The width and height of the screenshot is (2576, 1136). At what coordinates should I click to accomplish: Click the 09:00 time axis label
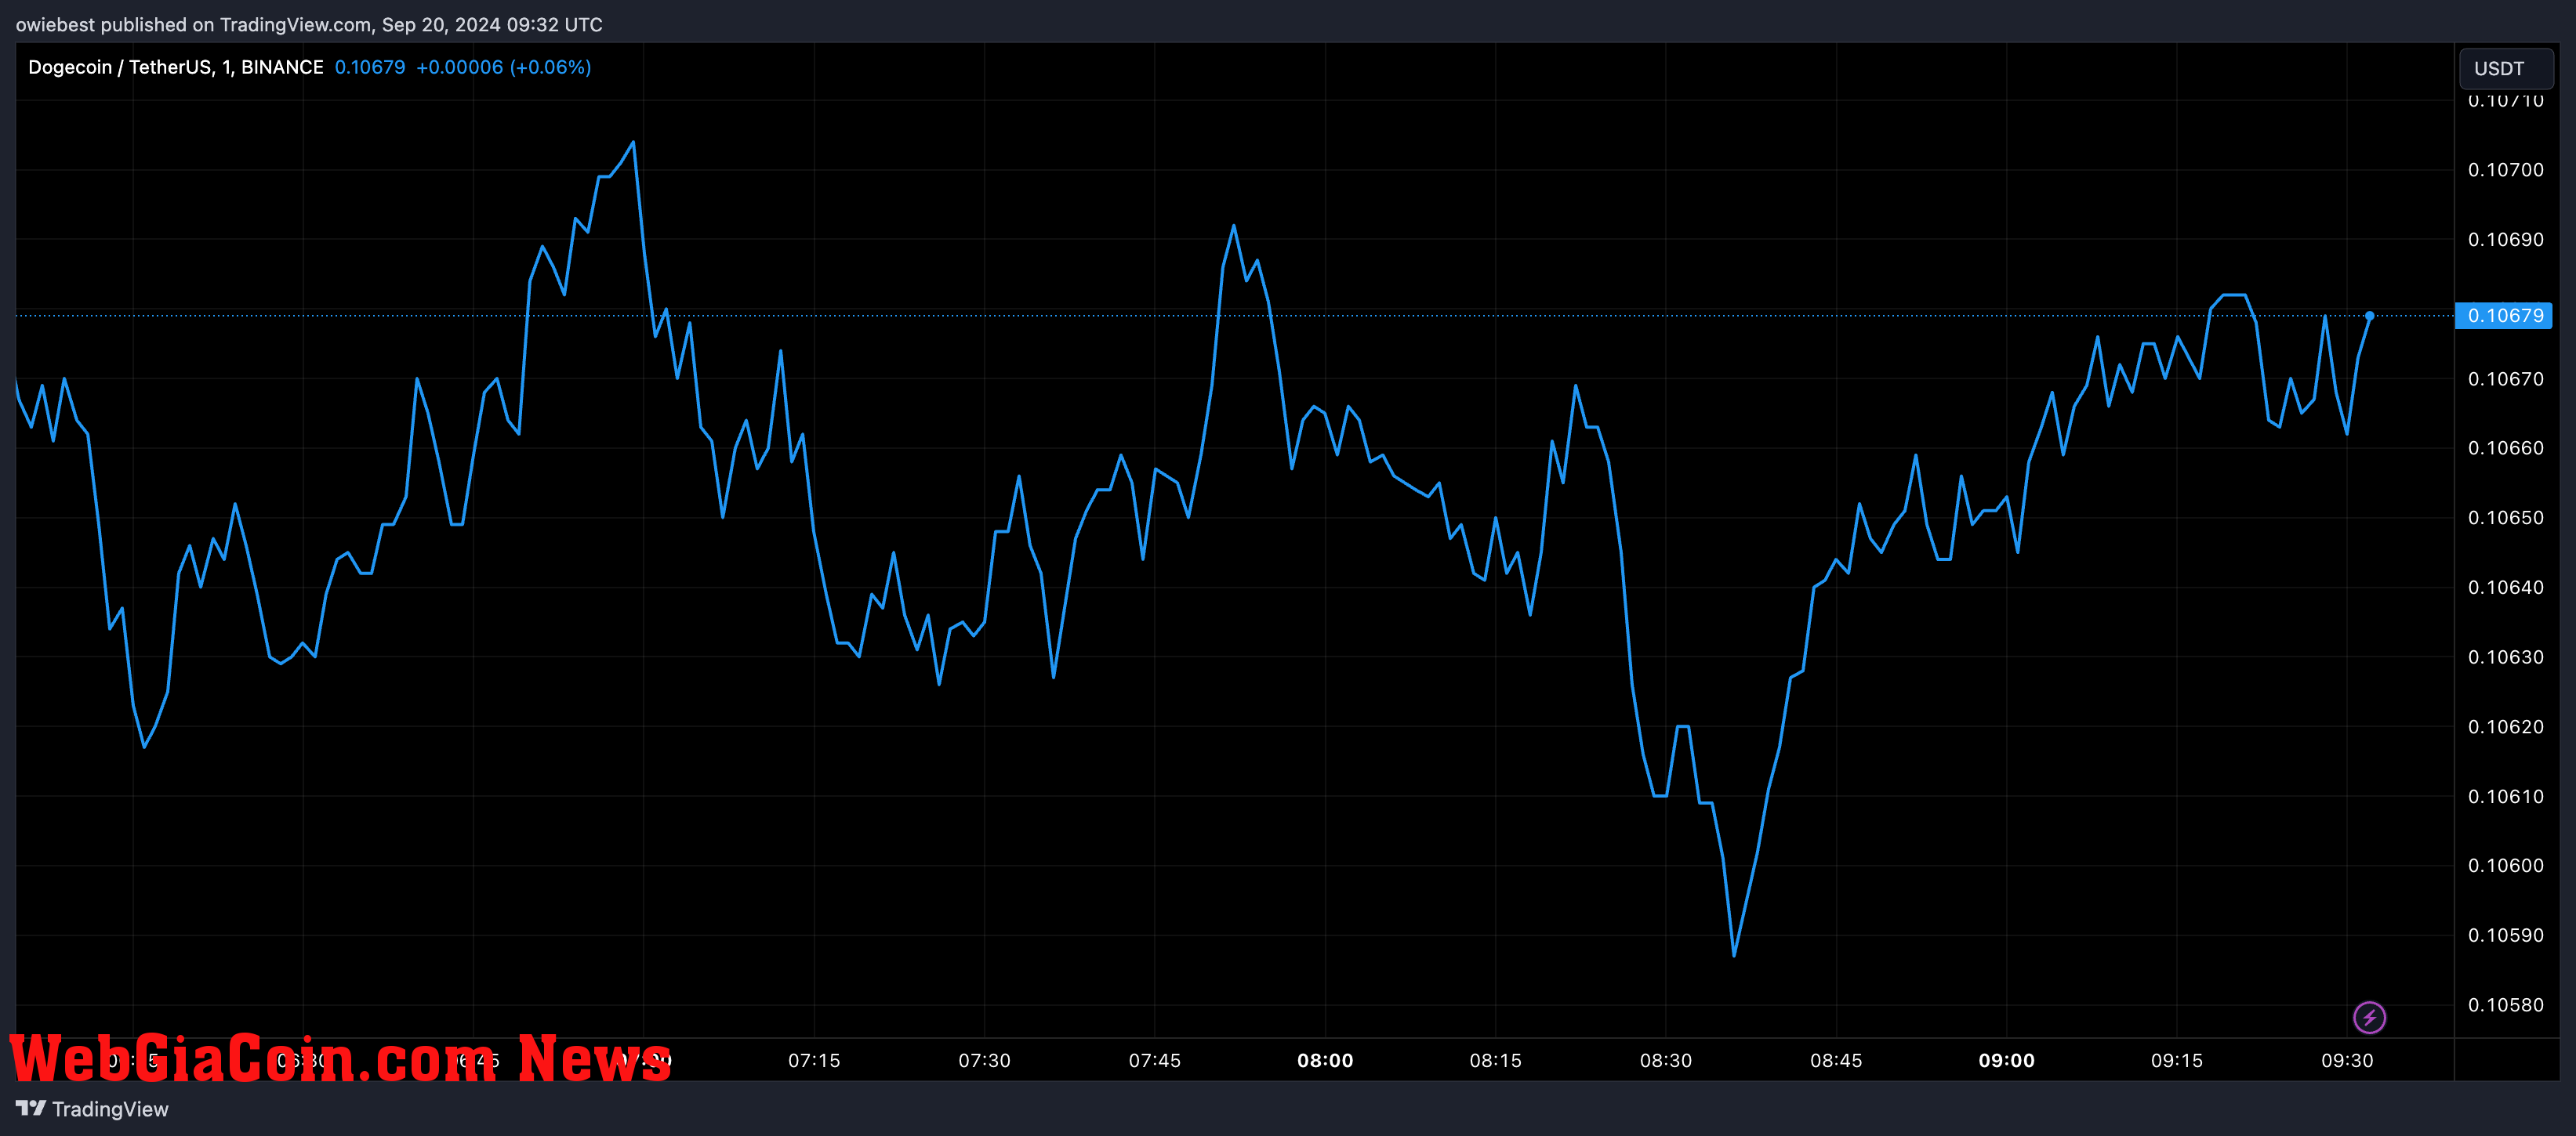click(x=2006, y=1060)
